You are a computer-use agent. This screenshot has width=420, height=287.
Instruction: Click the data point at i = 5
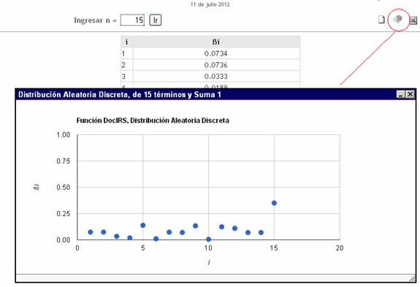(142, 225)
